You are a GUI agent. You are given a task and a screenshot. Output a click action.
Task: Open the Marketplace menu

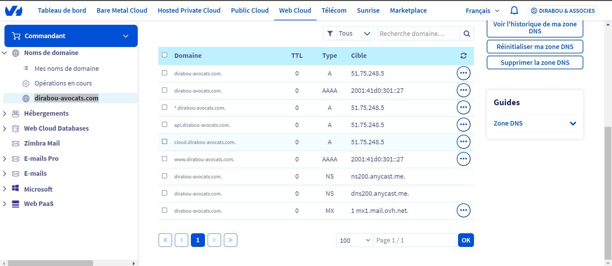[408, 10]
